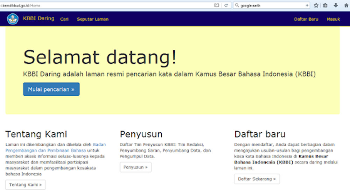Screen dimensions: 350x196
Task: Open downloads arrow icon
Action: click(336, 6)
